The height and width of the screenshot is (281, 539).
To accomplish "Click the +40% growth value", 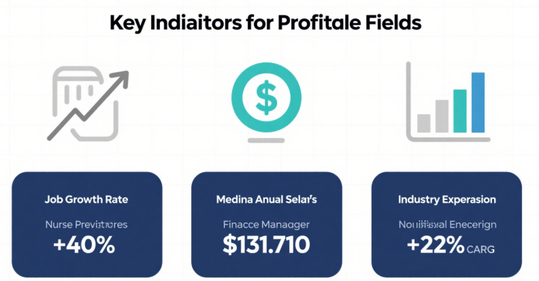I will click(x=86, y=246).
